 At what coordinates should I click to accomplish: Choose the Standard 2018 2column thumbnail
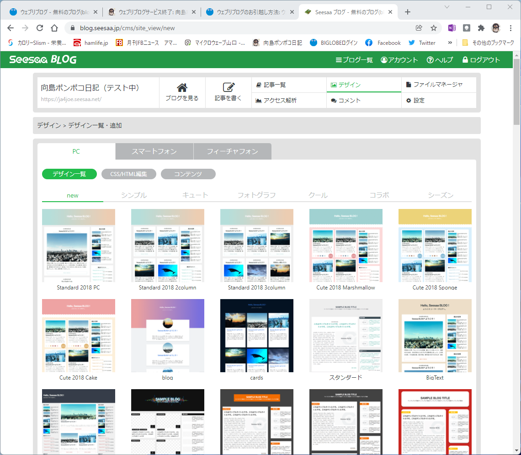pos(167,245)
